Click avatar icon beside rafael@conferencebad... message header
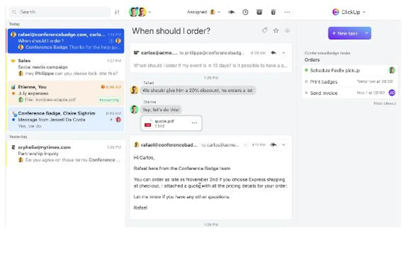413x260 pixels. (x=136, y=145)
